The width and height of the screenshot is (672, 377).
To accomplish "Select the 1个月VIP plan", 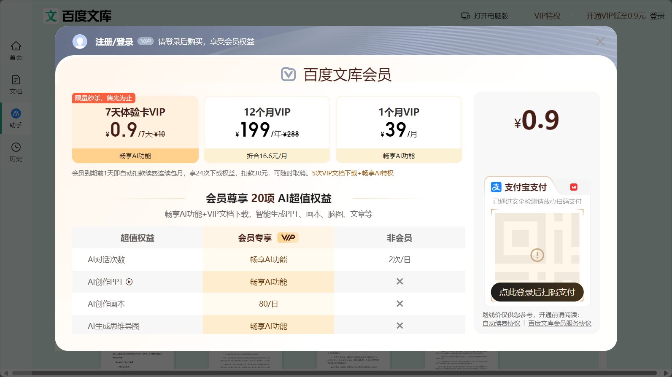I will tap(399, 129).
